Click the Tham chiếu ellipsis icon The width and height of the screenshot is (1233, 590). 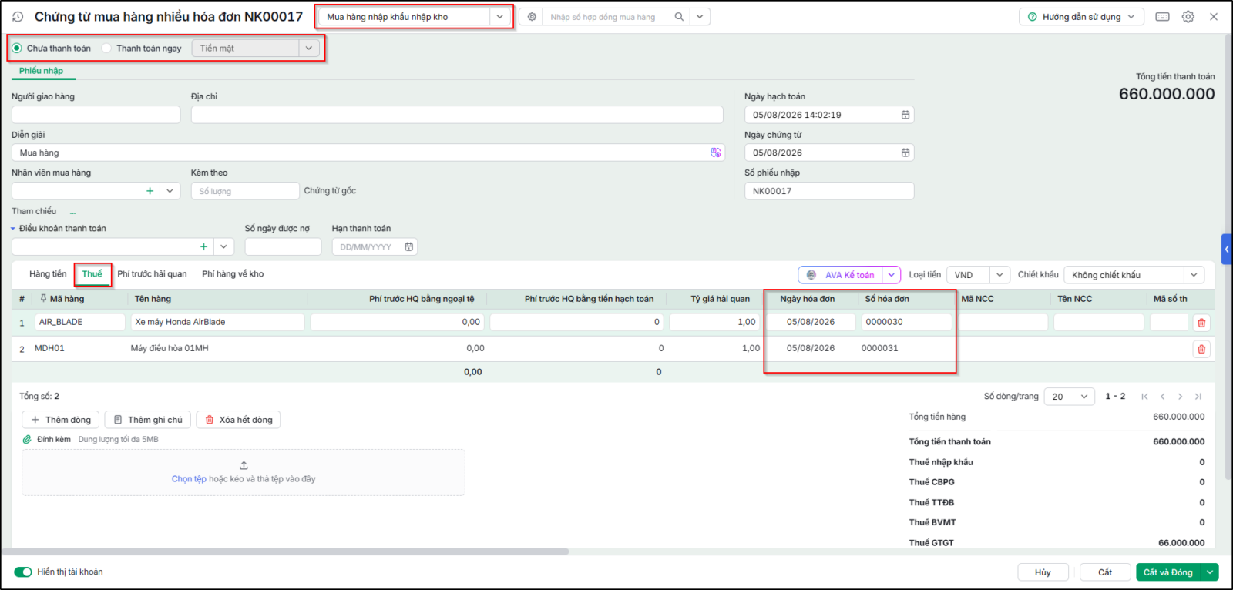coord(72,212)
